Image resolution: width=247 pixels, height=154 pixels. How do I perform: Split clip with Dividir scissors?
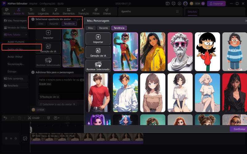tap(34, 118)
